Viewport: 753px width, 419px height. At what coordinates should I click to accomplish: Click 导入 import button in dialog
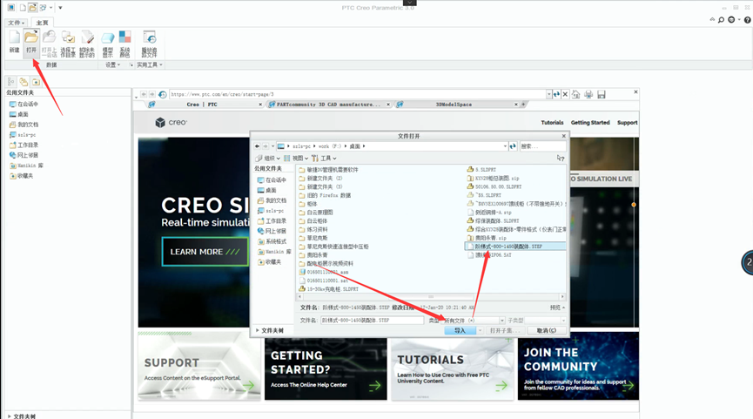(x=460, y=331)
